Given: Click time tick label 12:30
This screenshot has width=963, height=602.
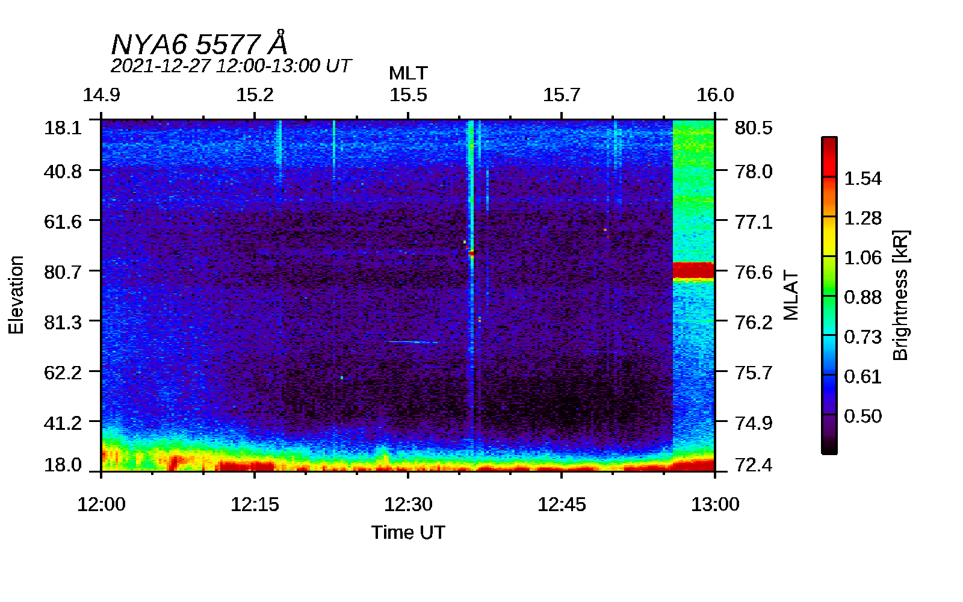Looking at the screenshot, I should point(408,504).
